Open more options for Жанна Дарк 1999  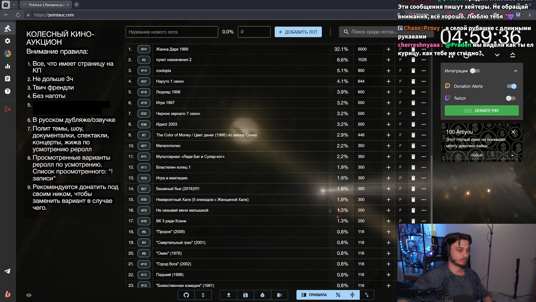click(x=424, y=49)
